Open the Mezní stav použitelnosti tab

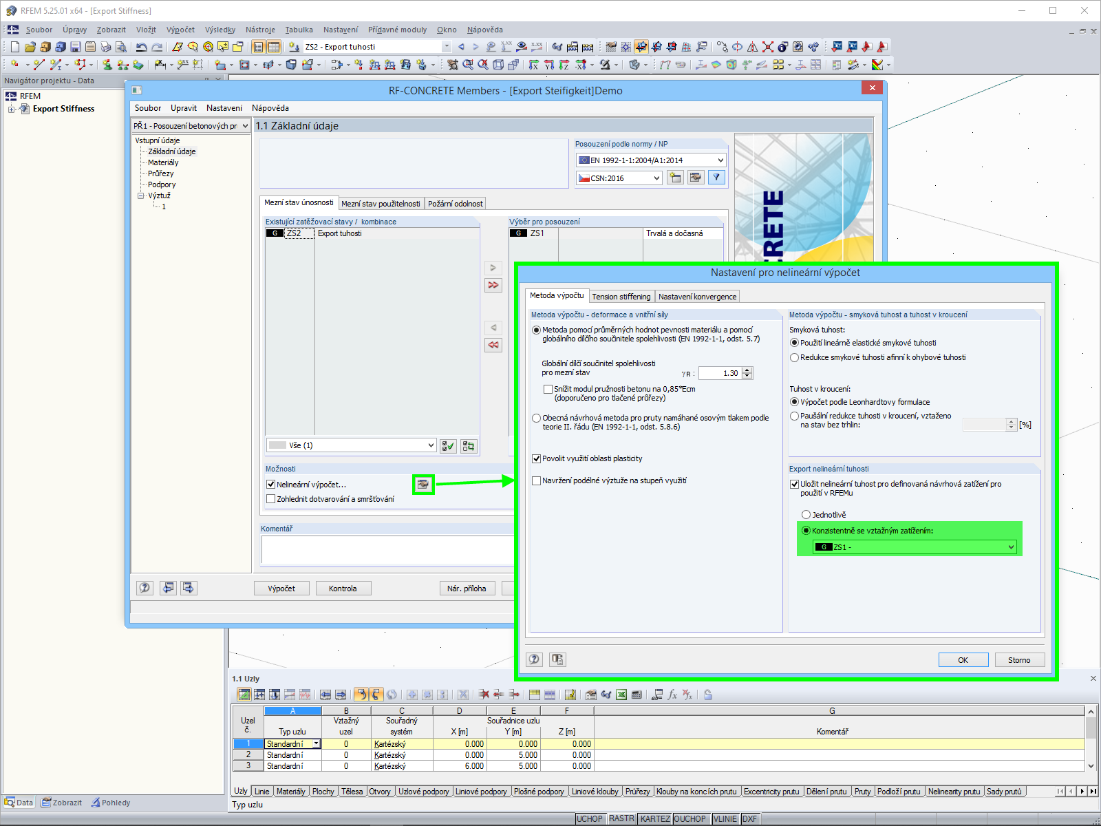click(381, 204)
